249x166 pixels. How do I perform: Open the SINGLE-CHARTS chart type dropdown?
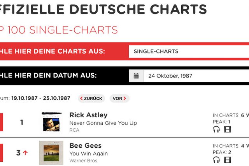tap(189, 51)
